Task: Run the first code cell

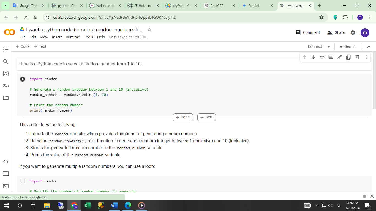Action: coord(23,79)
